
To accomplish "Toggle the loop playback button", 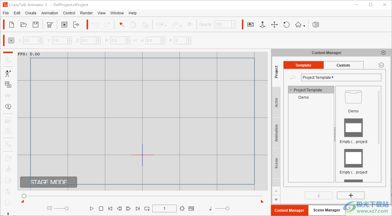I will click(x=147, y=209).
